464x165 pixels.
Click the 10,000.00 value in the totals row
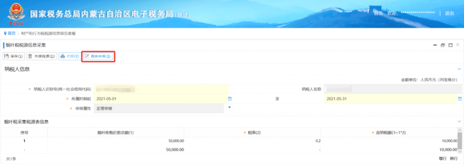448,150
